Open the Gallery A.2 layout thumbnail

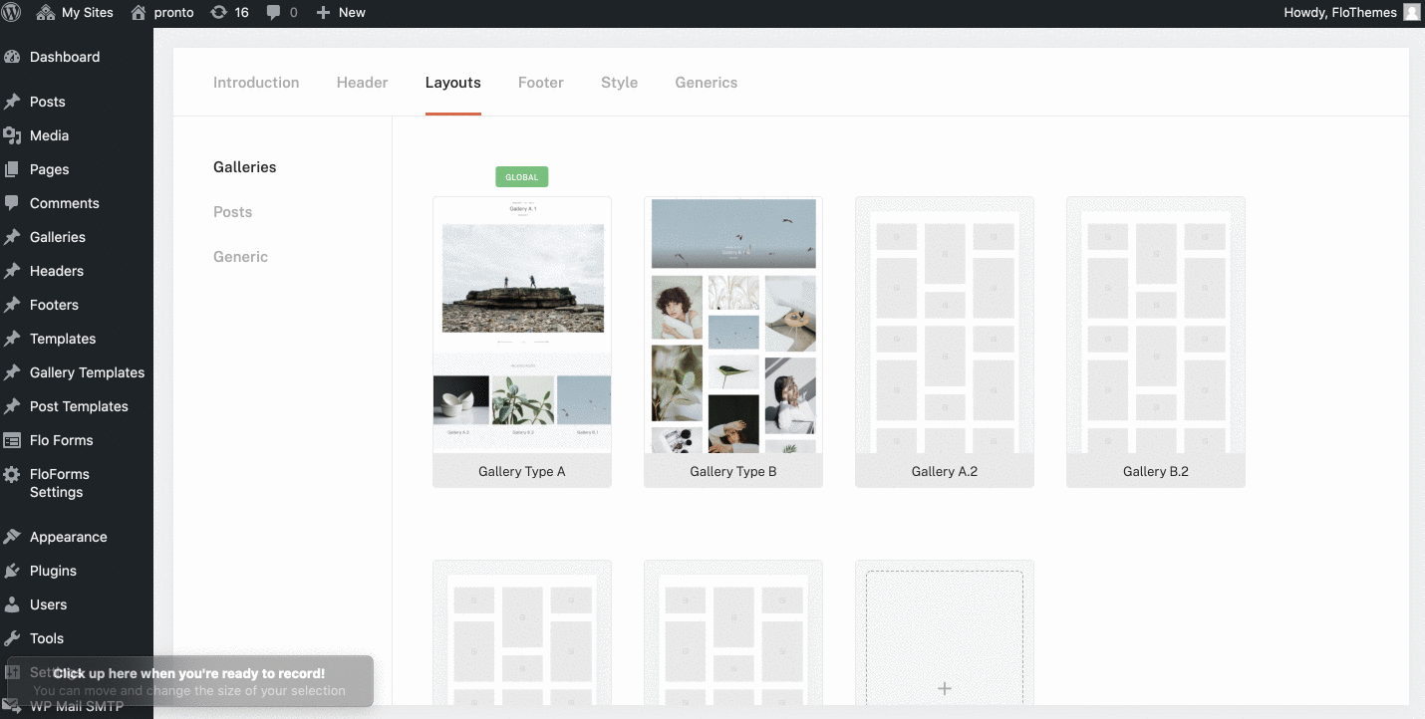click(x=945, y=342)
